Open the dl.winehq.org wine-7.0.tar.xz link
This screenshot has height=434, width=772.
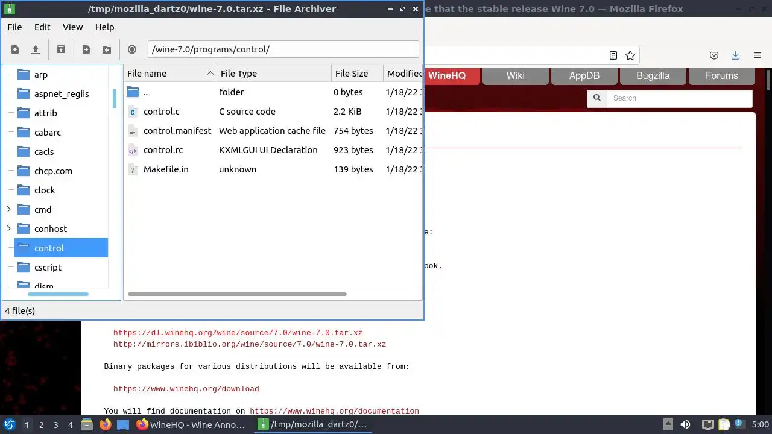point(238,333)
